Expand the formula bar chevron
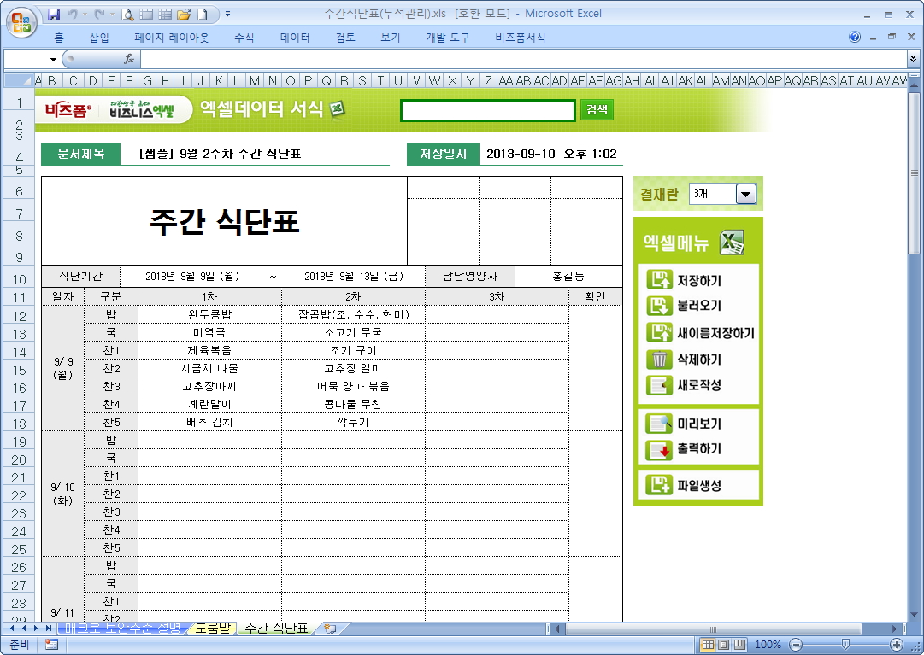The height and width of the screenshot is (655, 924). pyautogui.click(x=913, y=58)
